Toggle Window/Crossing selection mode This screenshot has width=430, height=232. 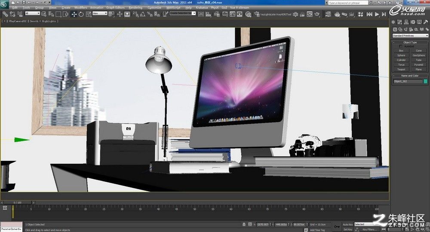(x=65, y=14)
